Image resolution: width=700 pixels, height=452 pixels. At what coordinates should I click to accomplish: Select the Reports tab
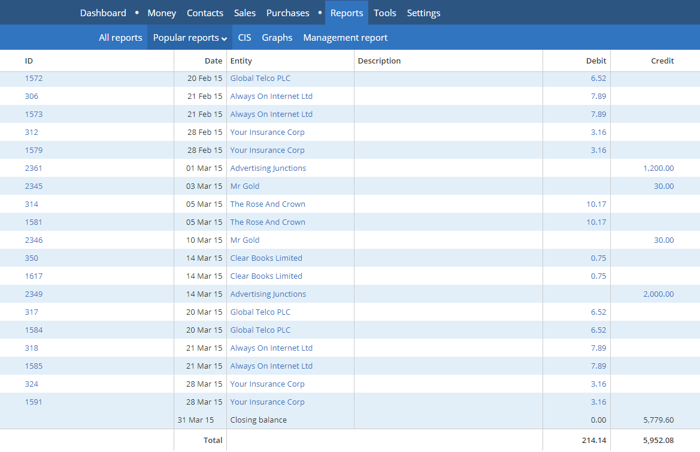(x=347, y=13)
